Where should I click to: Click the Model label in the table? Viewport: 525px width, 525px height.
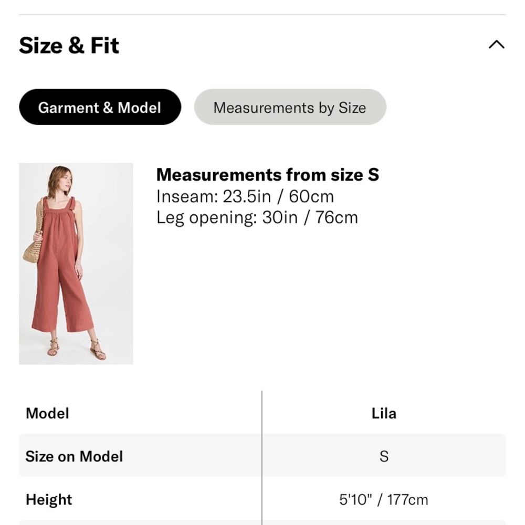47,413
